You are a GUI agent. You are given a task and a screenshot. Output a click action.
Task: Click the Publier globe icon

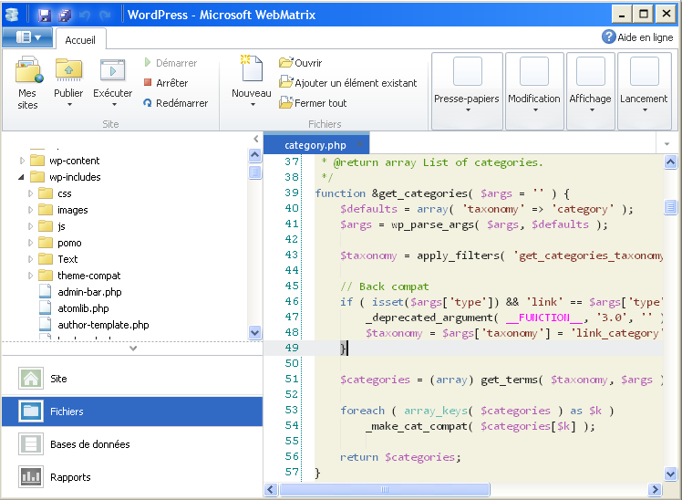(68, 70)
